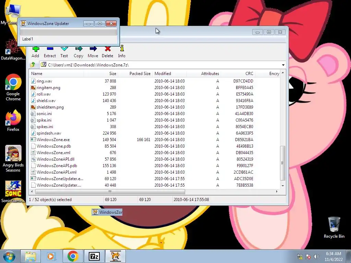This screenshot has width=351, height=263.
Task: Open Firefox desktop shortcut
Action: 13,120
